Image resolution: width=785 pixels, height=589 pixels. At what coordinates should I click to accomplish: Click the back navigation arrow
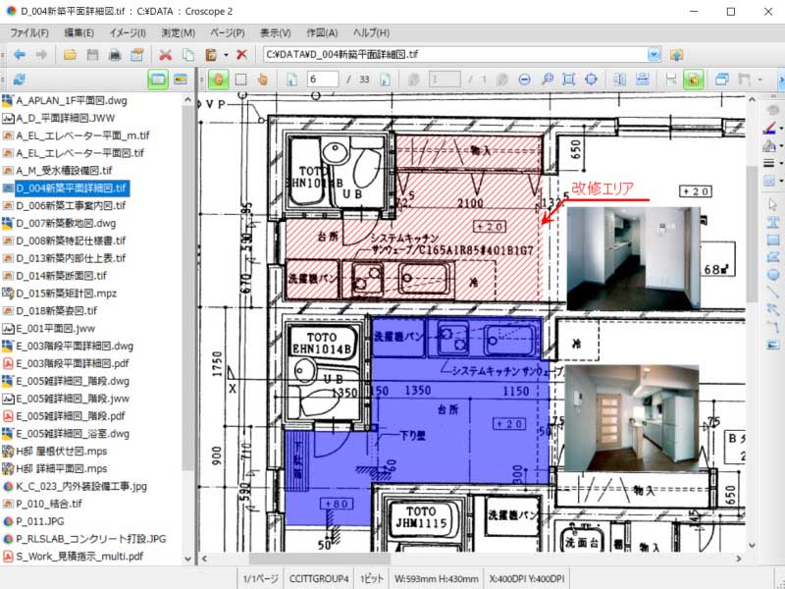click(19, 55)
